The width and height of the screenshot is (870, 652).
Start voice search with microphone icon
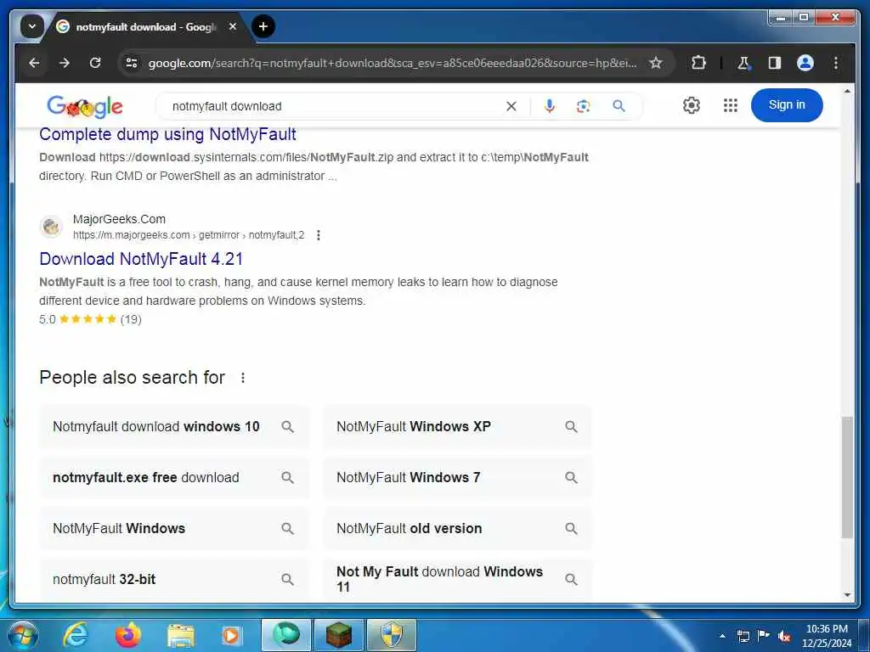[550, 106]
